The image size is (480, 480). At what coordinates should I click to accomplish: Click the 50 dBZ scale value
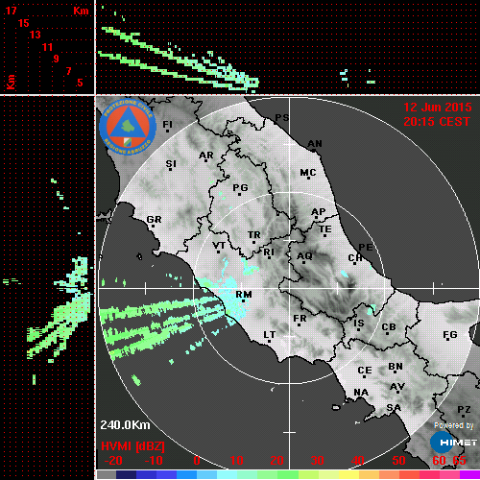[x=398, y=461]
